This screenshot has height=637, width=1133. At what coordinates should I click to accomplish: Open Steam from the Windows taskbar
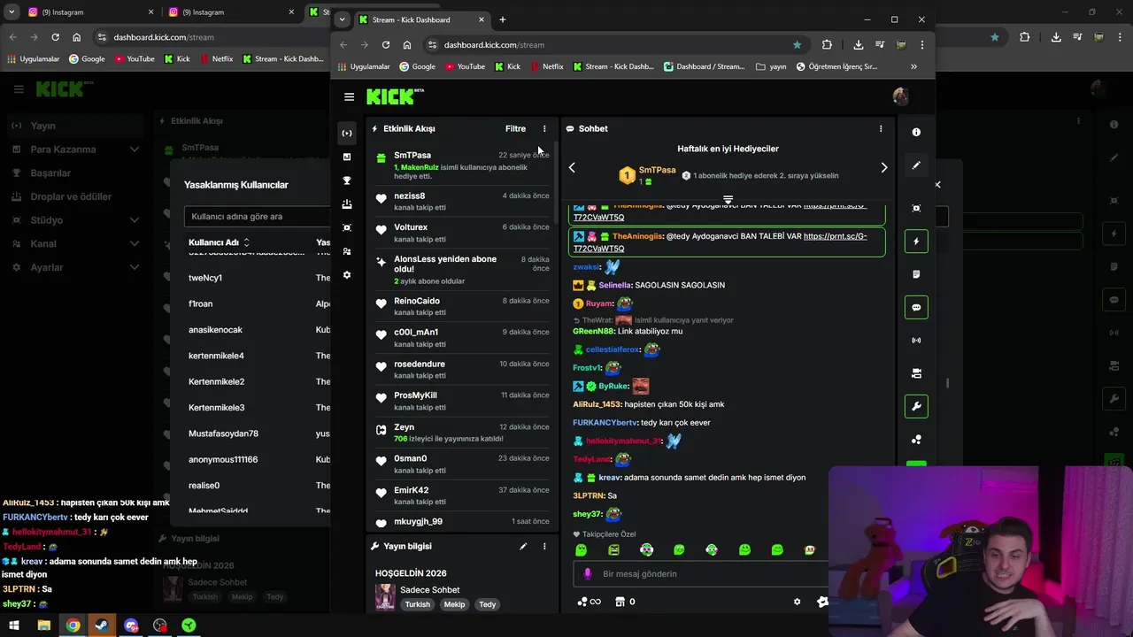click(x=102, y=625)
